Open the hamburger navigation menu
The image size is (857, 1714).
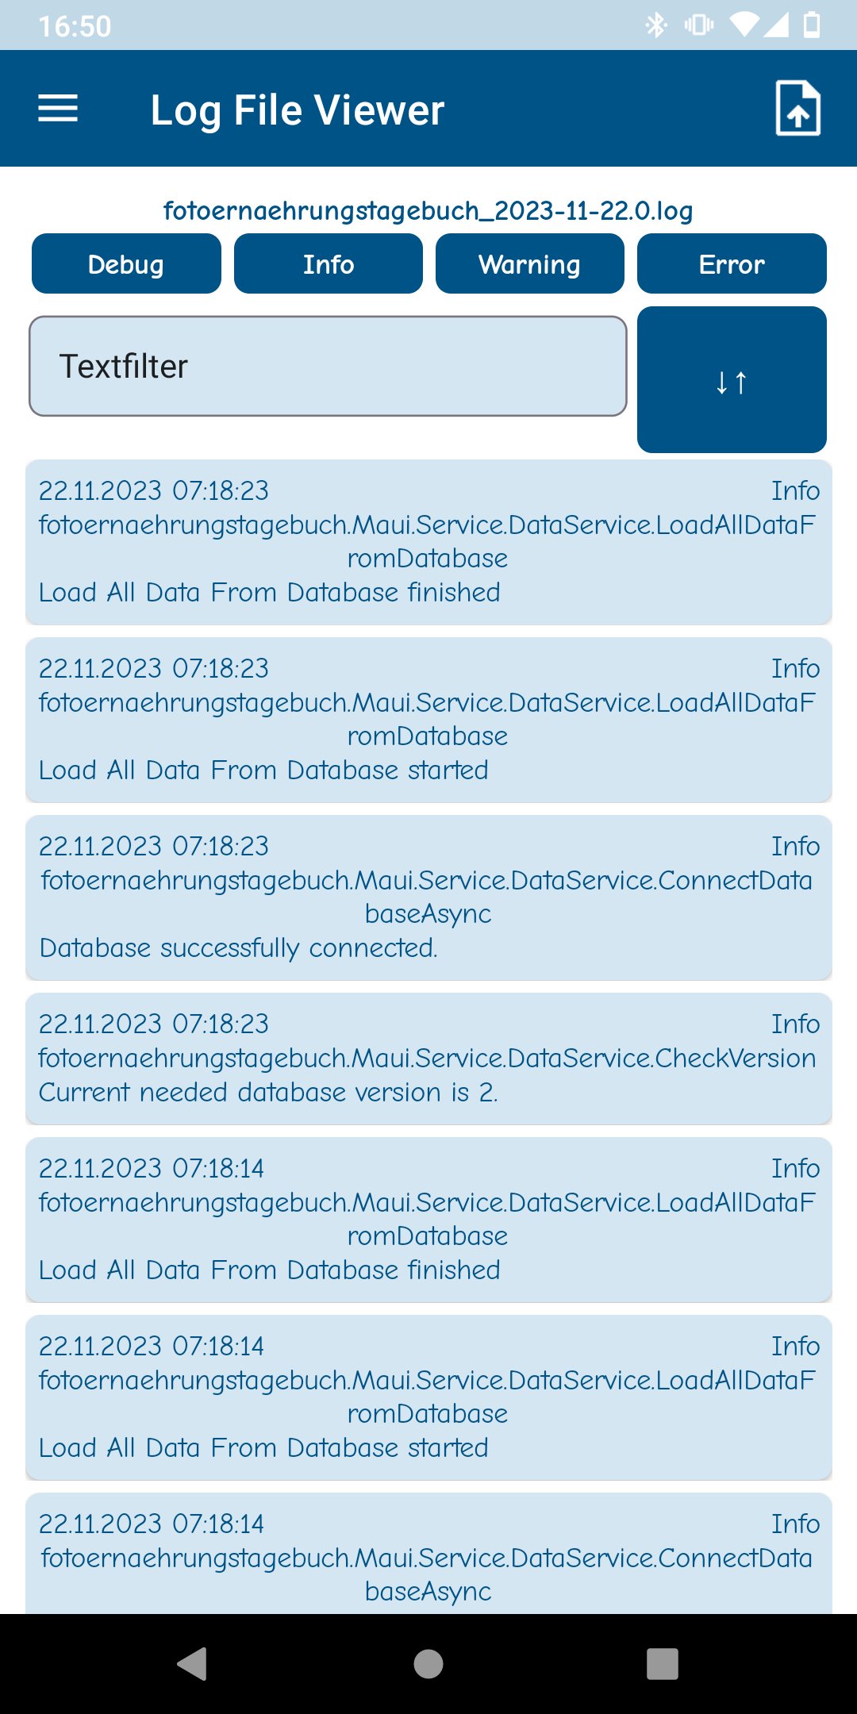tap(58, 109)
